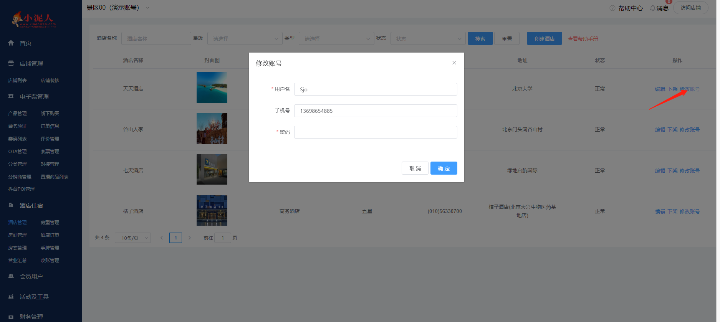Open the 查看帮助手册 help manual link
Image resolution: width=720 pixels, height=322 pixels.
583,39
